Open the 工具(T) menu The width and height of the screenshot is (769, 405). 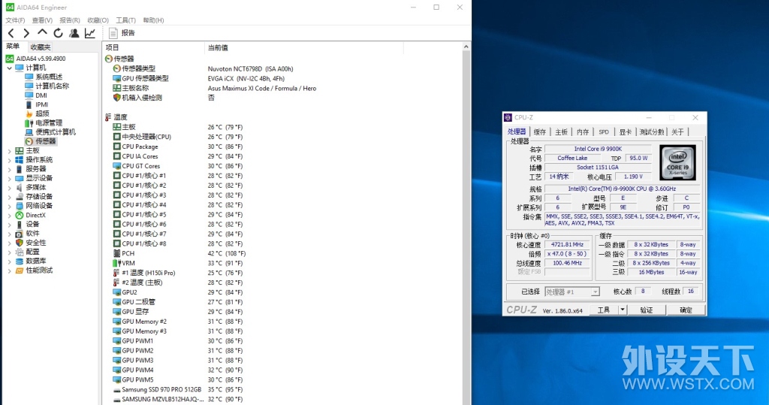(125, 20)
